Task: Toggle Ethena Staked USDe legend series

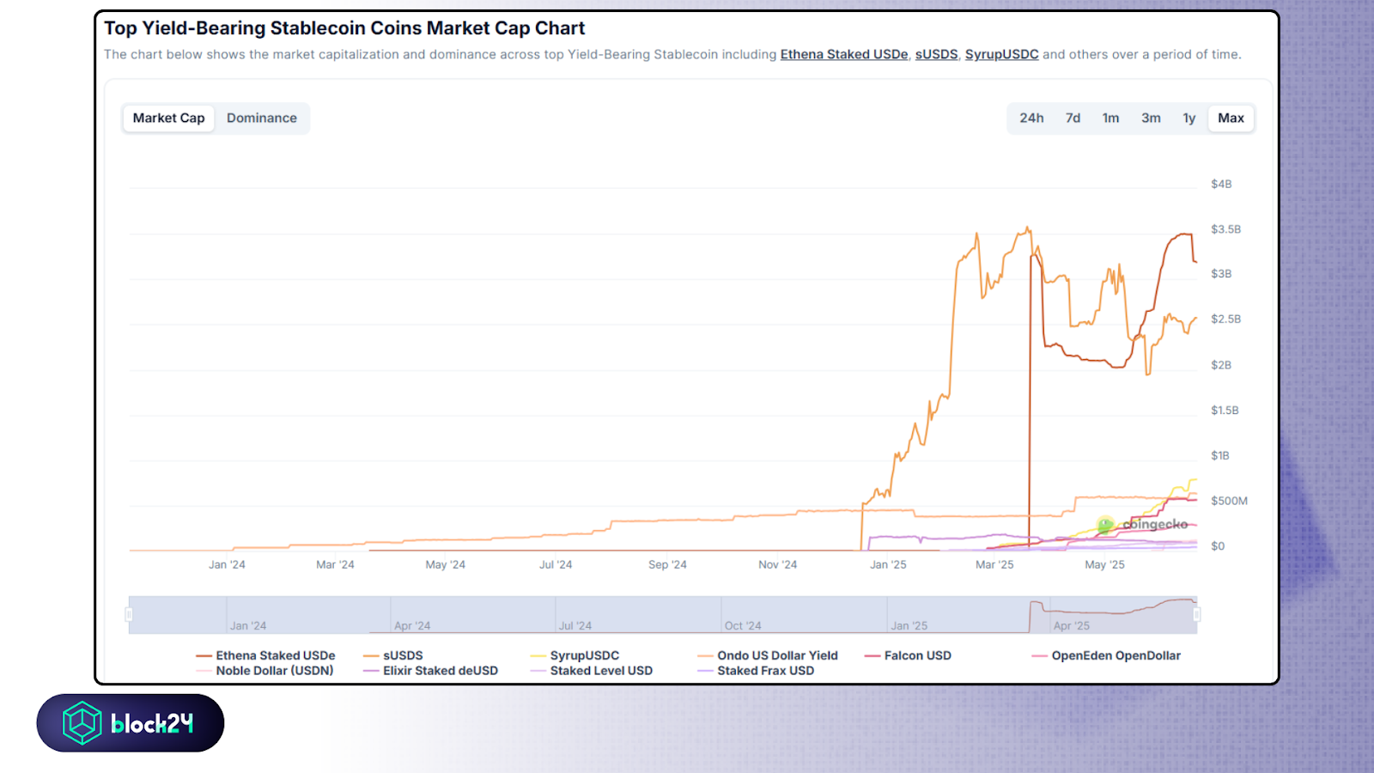Action: [x=265, y=655]
